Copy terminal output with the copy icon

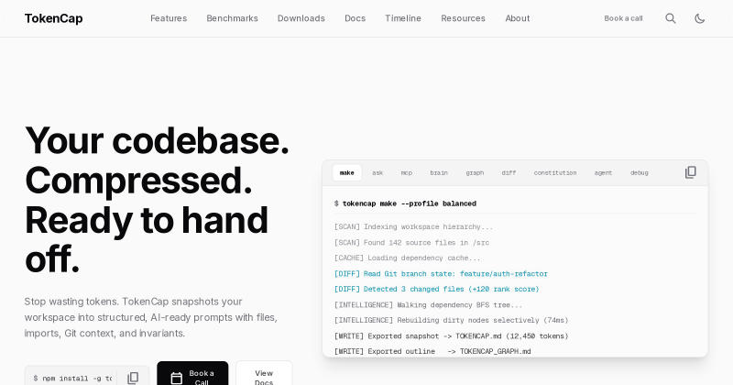691,172
